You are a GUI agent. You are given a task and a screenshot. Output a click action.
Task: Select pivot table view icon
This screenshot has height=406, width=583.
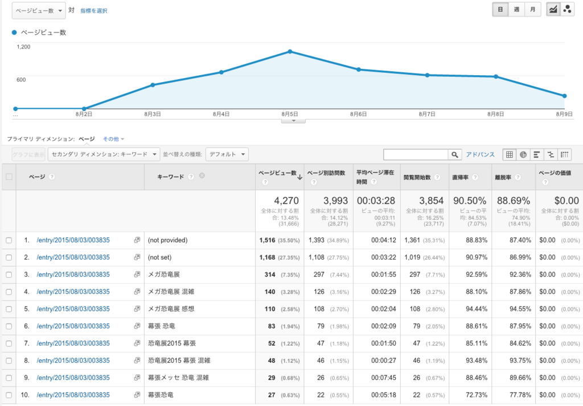564,154
